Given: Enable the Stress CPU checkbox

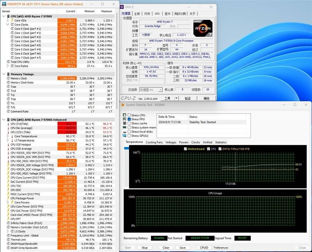Looking at the screenshot, I should click(129, 115).
